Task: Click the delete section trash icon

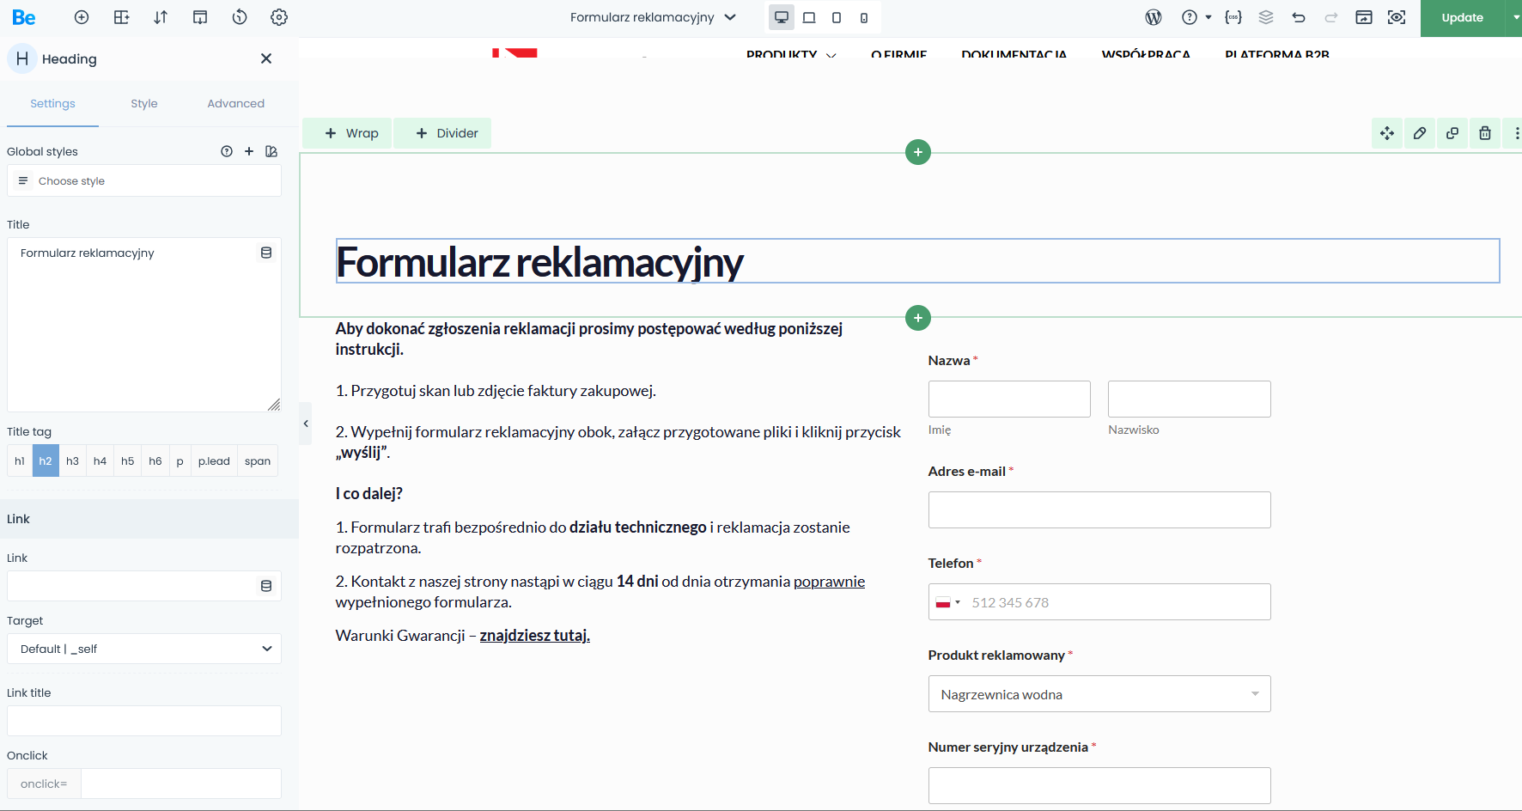Action: click(x=1485, y=133)
